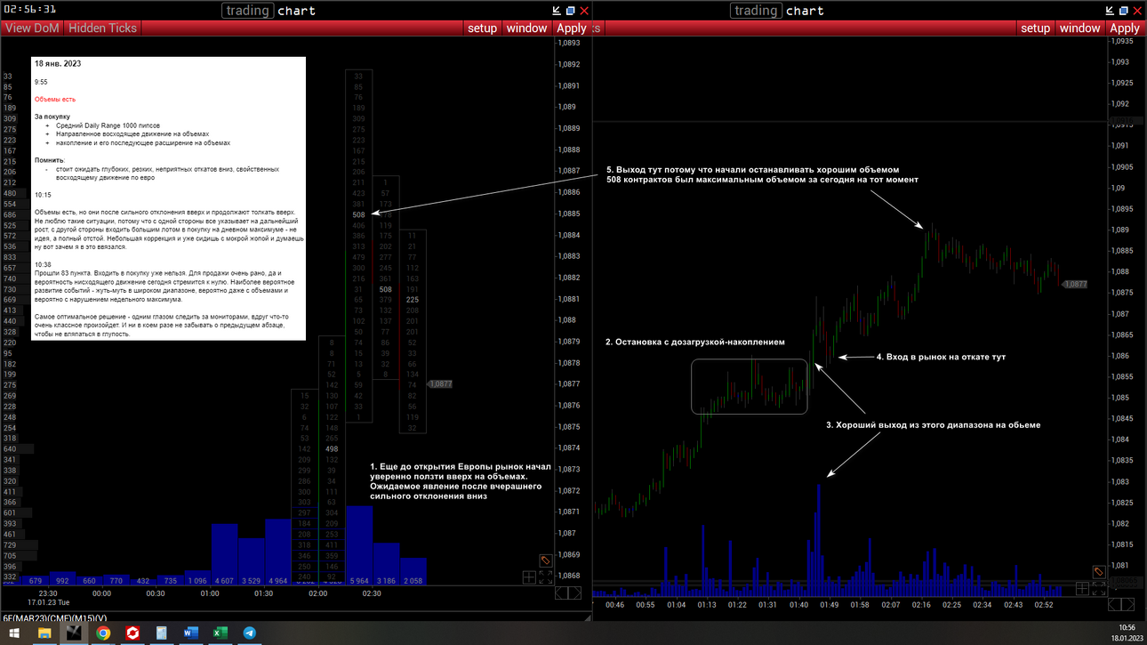This screenshot has height=645, width=1147.
Task: Click the 02:16 time label on right axis
Action: (922, 604)
